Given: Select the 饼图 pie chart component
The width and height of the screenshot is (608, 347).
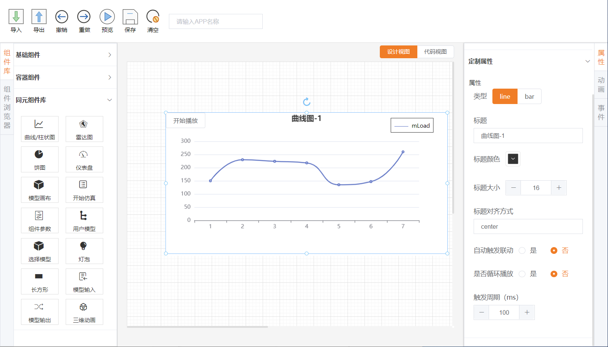Looking at the screenshot, I should pos(40,159).
